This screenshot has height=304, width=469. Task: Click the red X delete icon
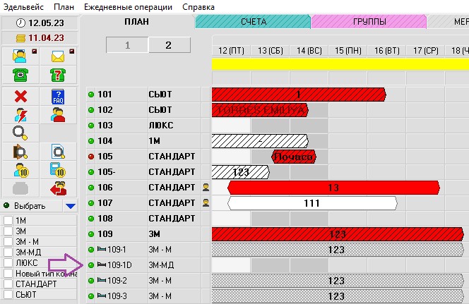point(20,97)
